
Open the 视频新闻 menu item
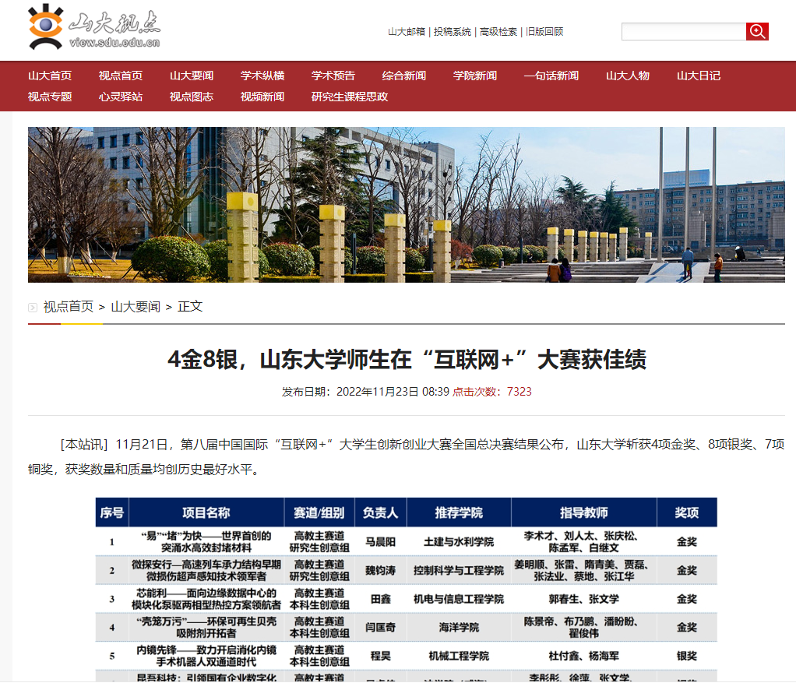coord(262,97)
